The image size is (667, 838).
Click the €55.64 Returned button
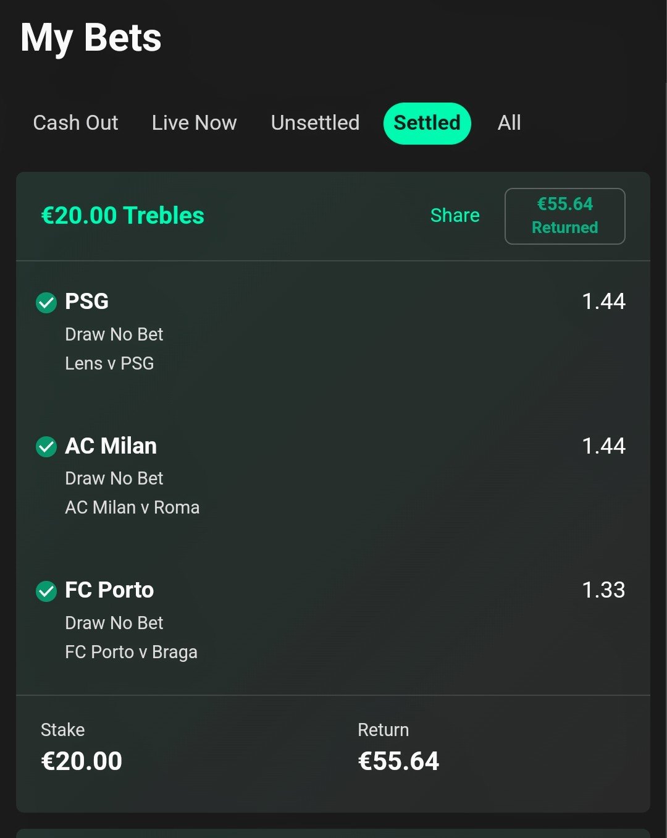coord(565,216)
